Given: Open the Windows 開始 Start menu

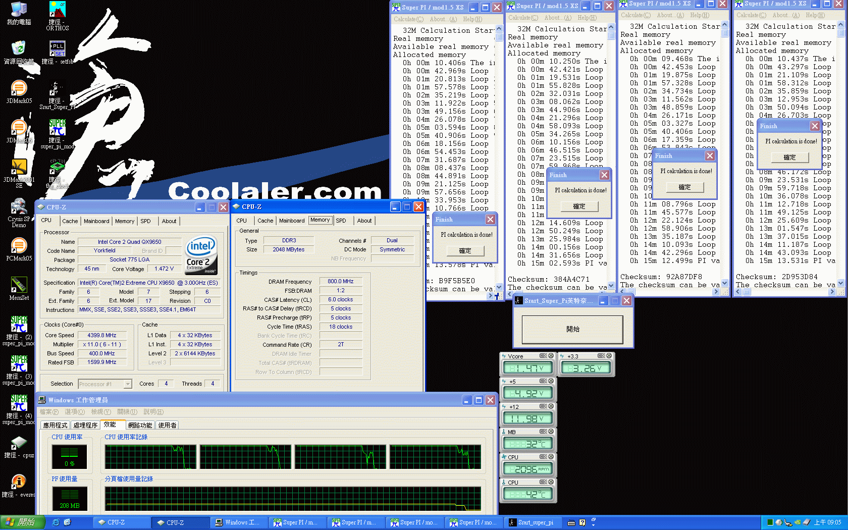Looking at the screenshot, I should [23, 522].
